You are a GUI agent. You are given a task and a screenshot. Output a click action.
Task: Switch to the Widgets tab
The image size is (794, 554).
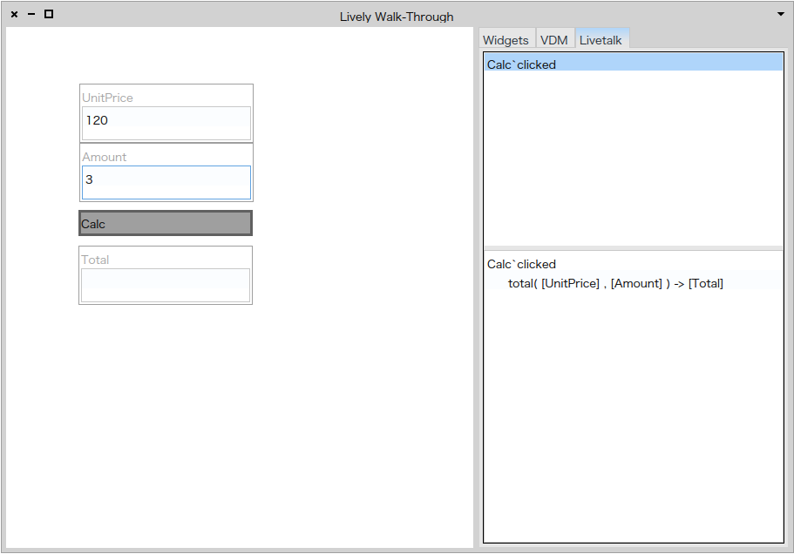coord(506,39)
